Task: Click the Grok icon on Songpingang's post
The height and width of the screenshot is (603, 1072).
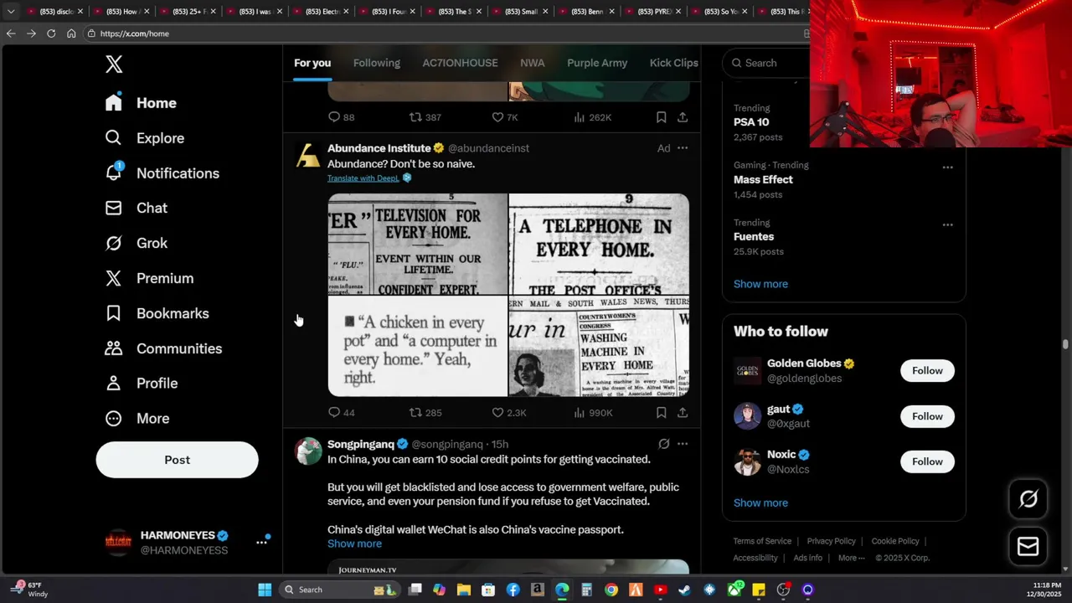Action: [663, 444]
